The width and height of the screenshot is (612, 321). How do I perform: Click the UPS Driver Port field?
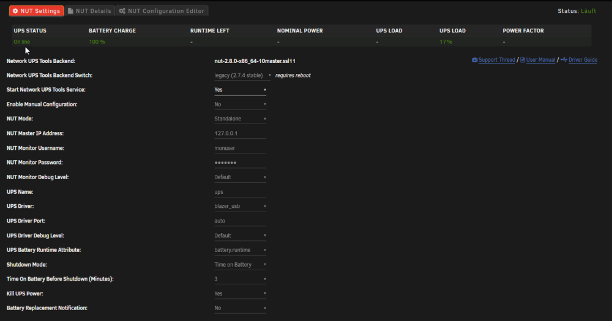pos(240,221)
